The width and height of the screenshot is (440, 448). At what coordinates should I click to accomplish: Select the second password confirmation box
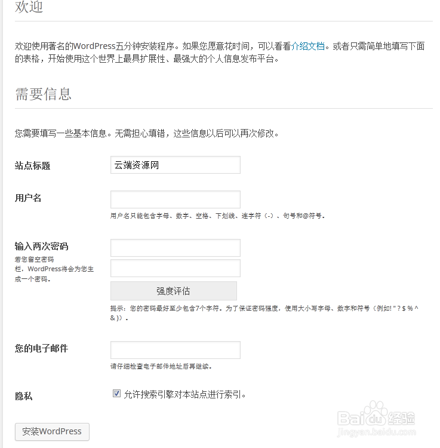pyautogui.click(x=176, y=268)
